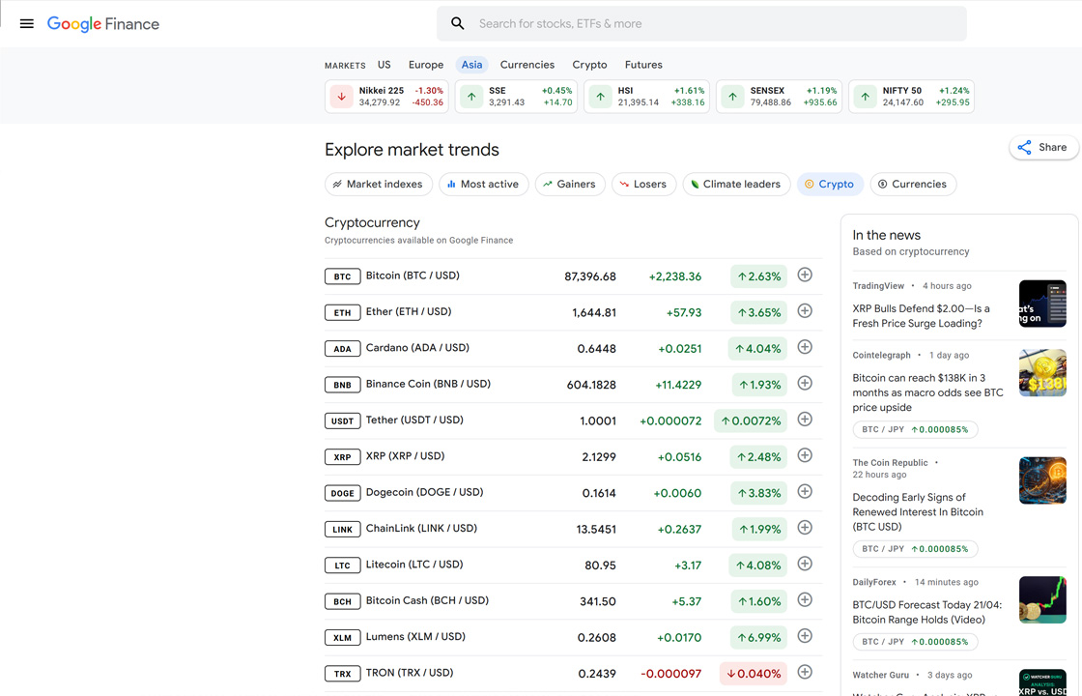Click the ETH ticker badge
1082x696 pixels.
pos(342,312)
